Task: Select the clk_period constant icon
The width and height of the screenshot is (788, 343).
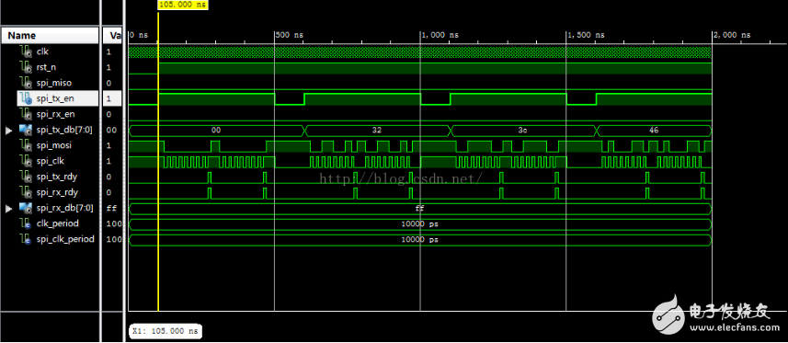Action: pos(26,223)
